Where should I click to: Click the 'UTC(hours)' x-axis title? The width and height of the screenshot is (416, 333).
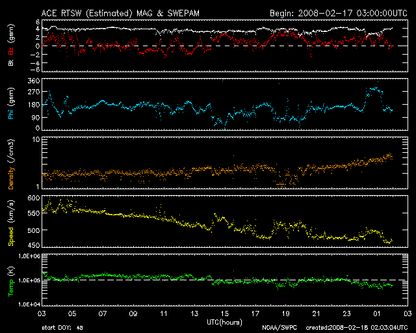coord(224,323)
